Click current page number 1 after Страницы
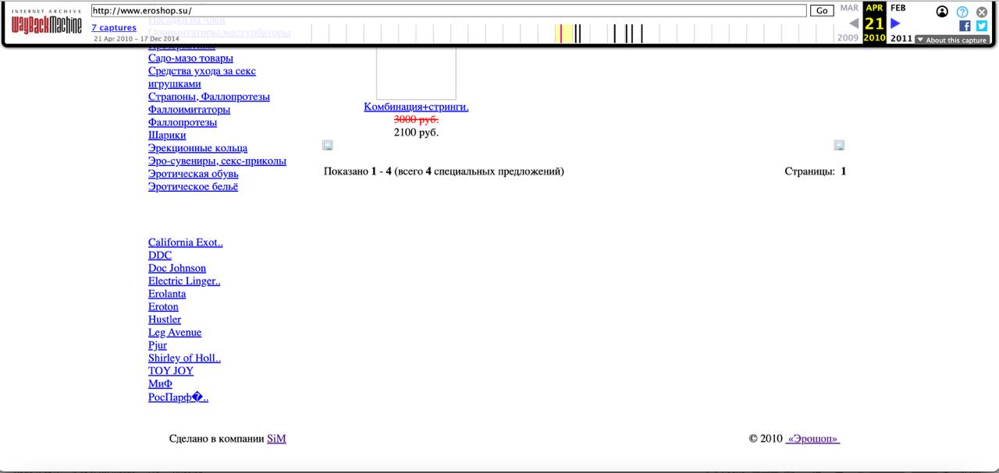 click(844, 171)
